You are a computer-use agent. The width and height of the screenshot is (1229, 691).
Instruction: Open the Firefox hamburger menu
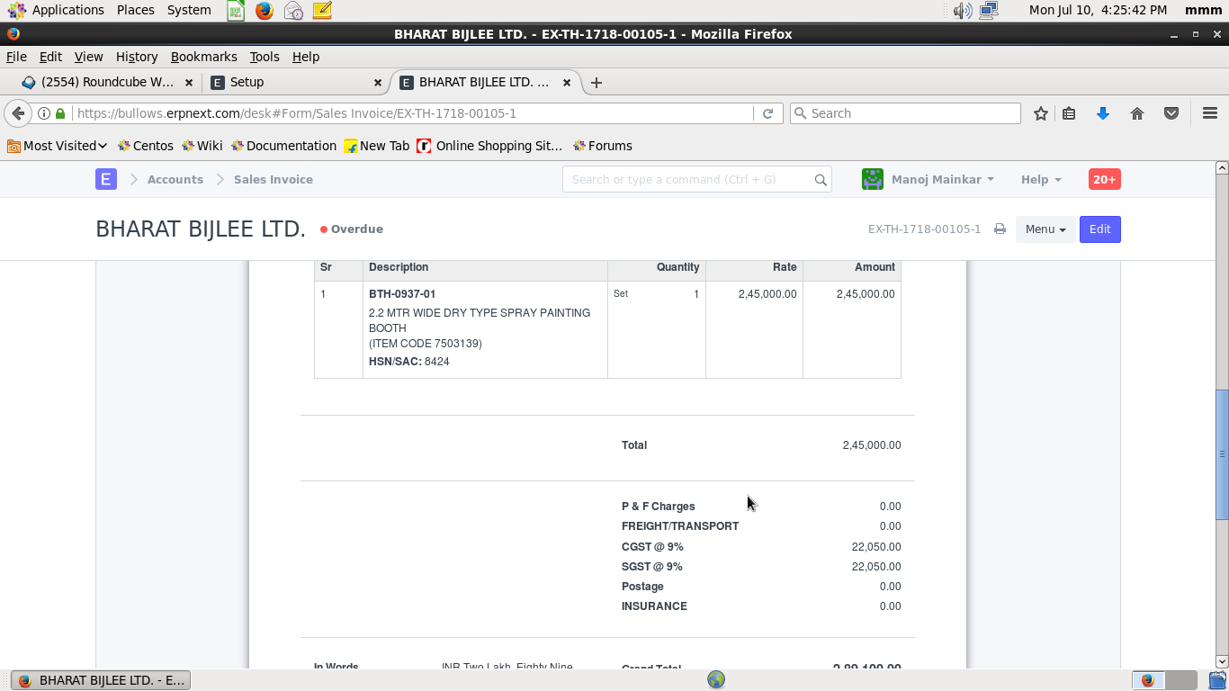coord(1210,113)
